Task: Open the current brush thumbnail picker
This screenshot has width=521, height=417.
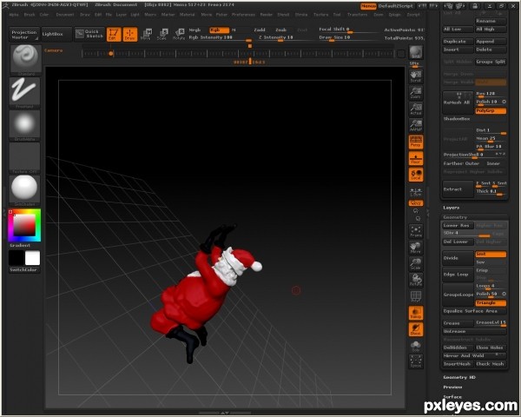Action: [25, 60]
